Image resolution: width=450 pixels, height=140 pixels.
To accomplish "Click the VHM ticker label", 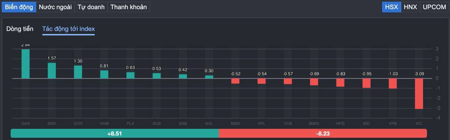I will (104, 123).
